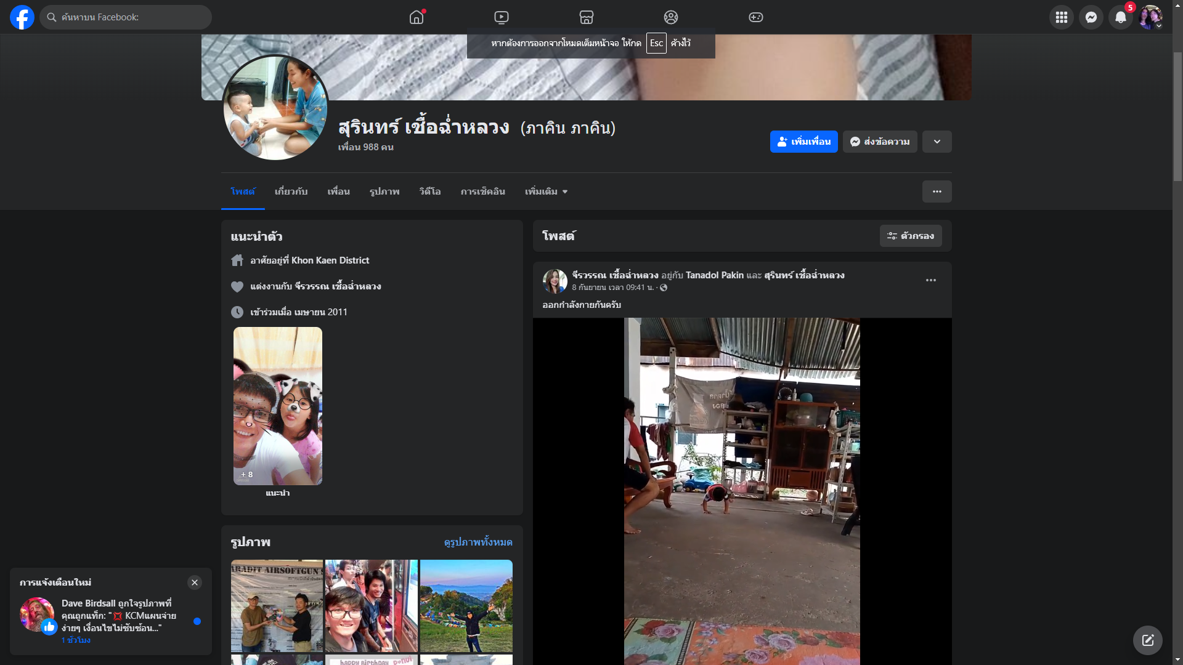Switch to the รูปภาพ tab
The height and width of the screenshot is (665, 1183).
(x=384, y=191)
